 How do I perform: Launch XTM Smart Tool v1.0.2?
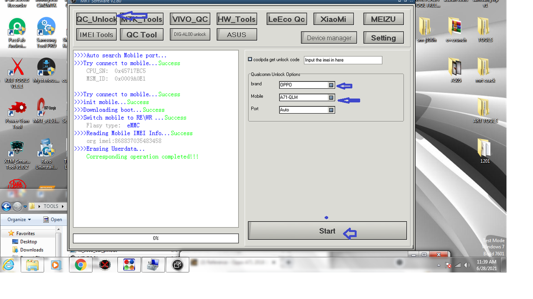17,154
